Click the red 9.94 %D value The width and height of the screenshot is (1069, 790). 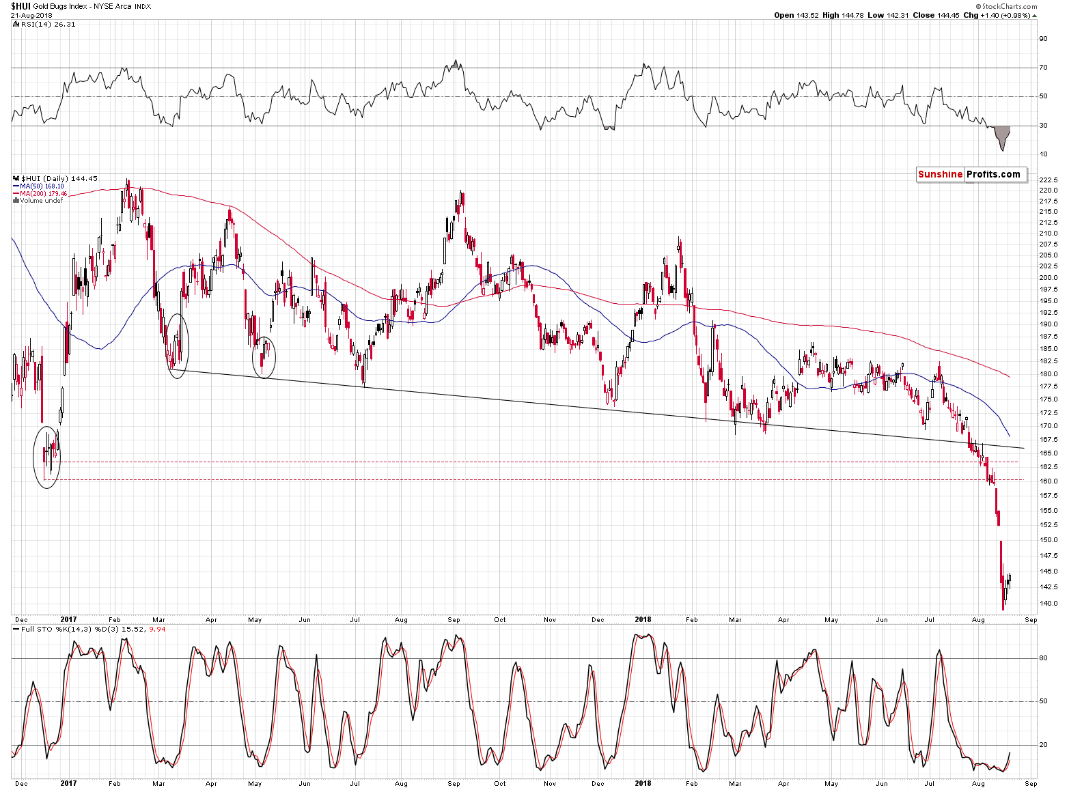tap(157, 629)
